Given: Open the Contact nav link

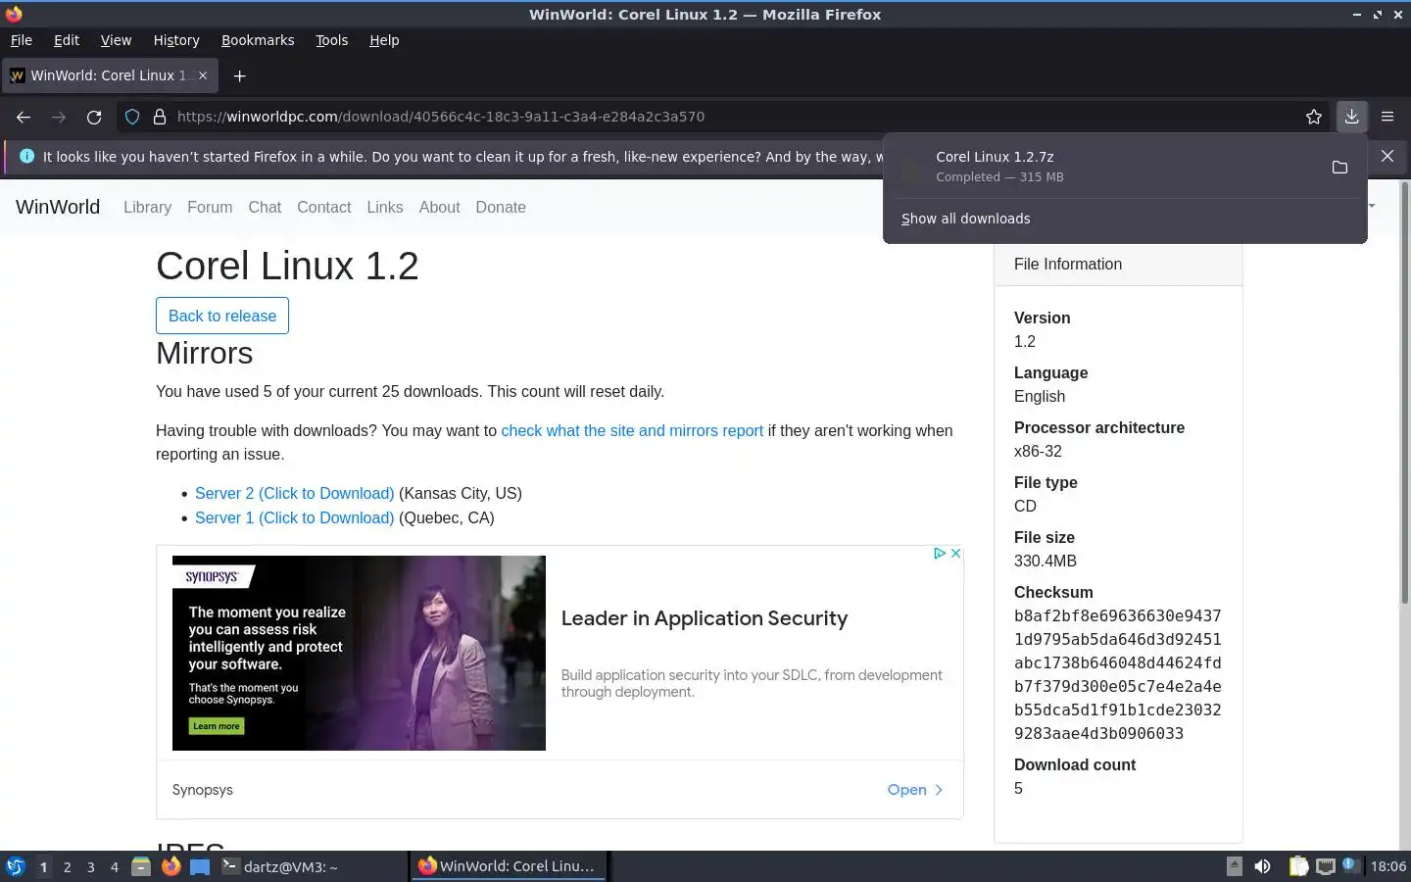Looking at the screenshot, I should [323, 207].
